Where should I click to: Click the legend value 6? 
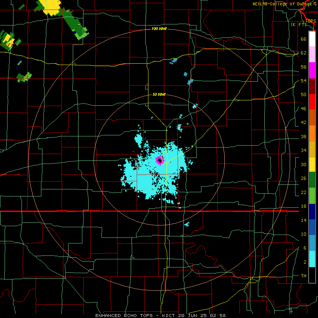pos(305,248)
